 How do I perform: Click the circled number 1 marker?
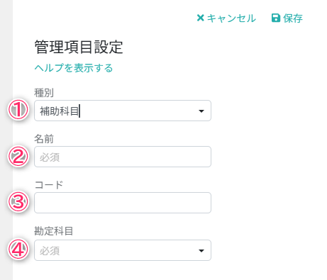(x=18, y=110)
